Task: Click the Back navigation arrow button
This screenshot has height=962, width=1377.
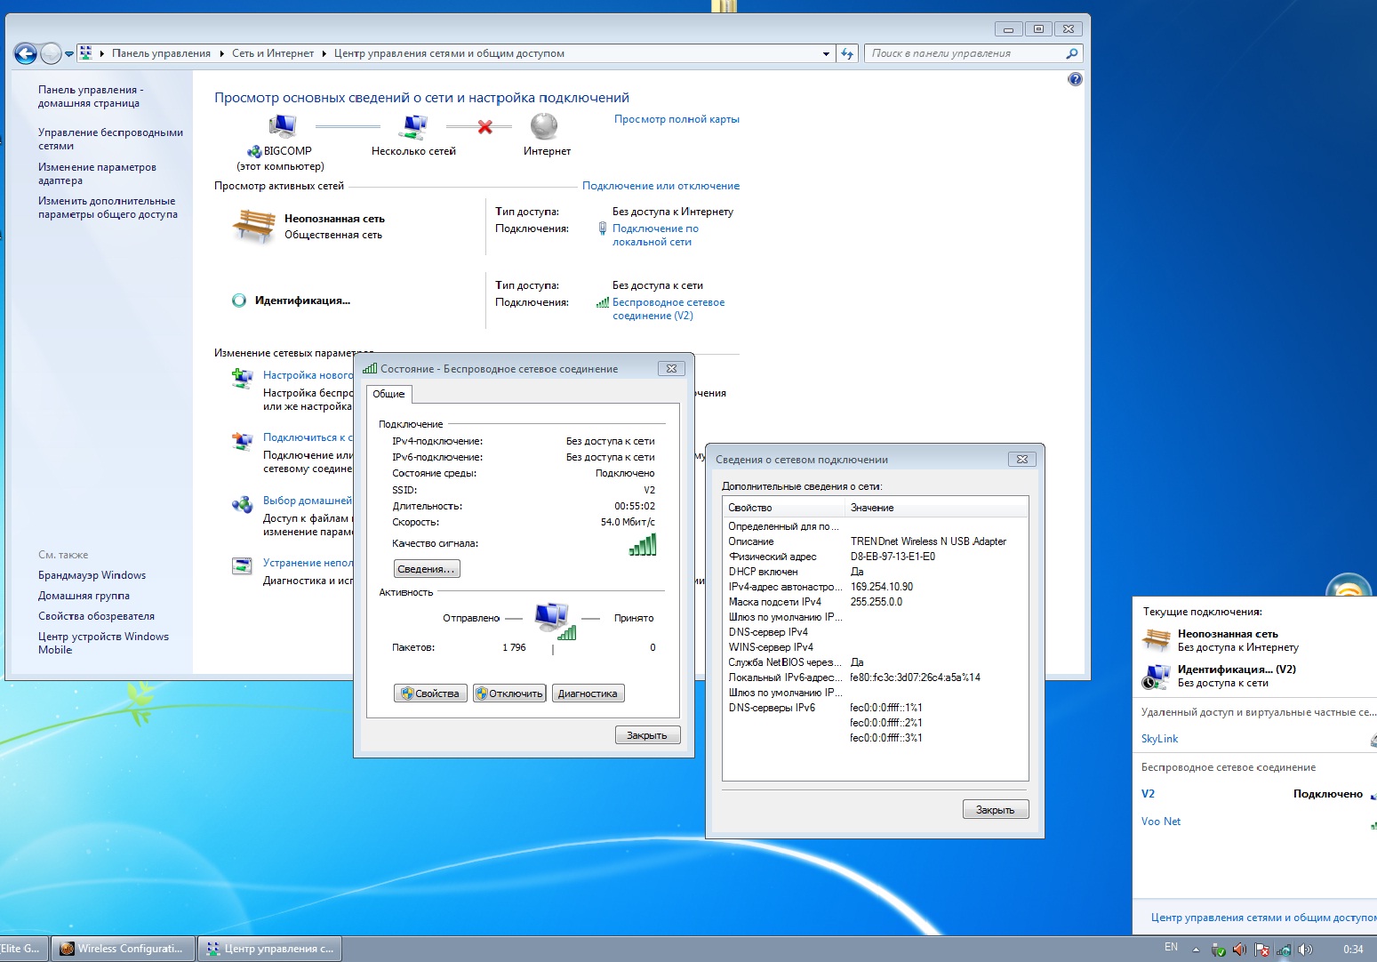Action: 26,54
